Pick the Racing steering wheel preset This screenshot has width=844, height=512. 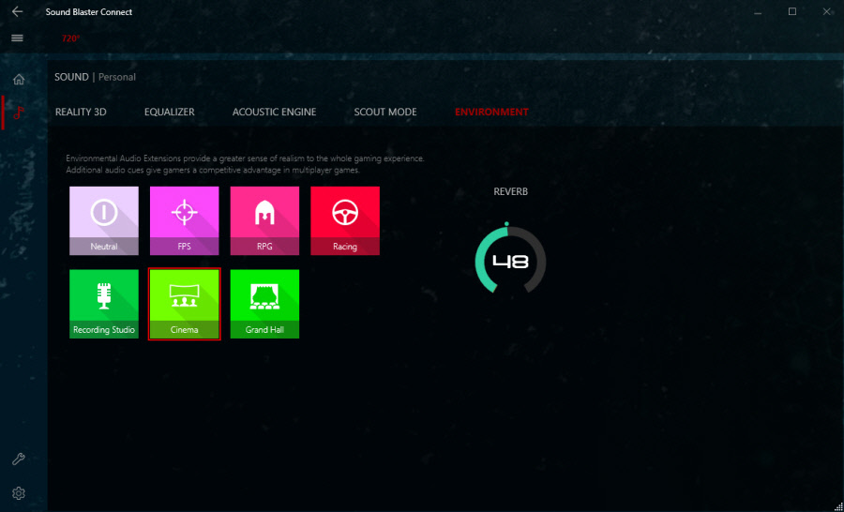345,220
